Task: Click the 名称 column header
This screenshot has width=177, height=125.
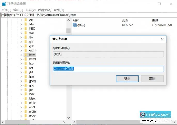Action: click(x=76, y=20)
